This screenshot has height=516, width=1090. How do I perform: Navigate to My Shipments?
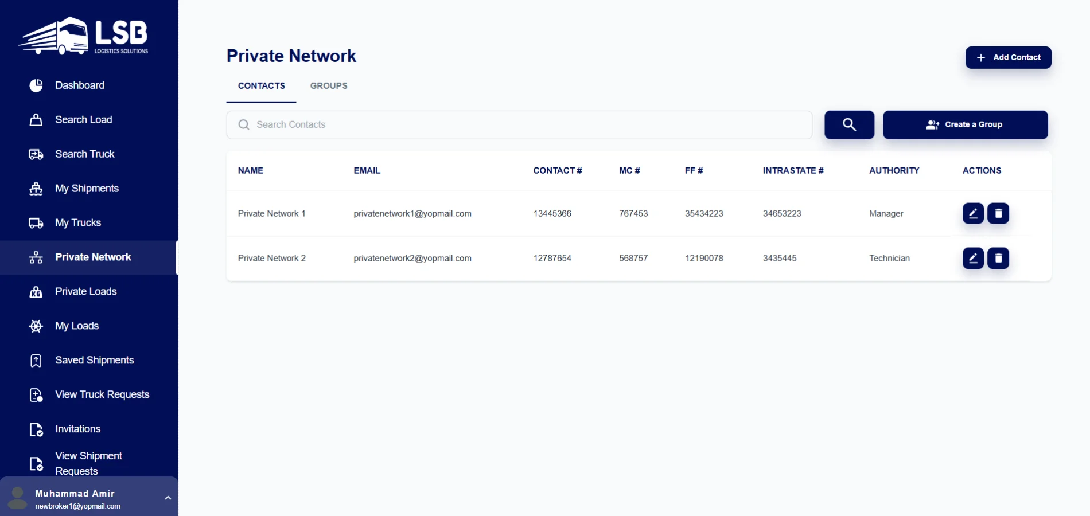click(87, 189)
